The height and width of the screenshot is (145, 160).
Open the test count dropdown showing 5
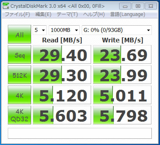tap(40, 30)
